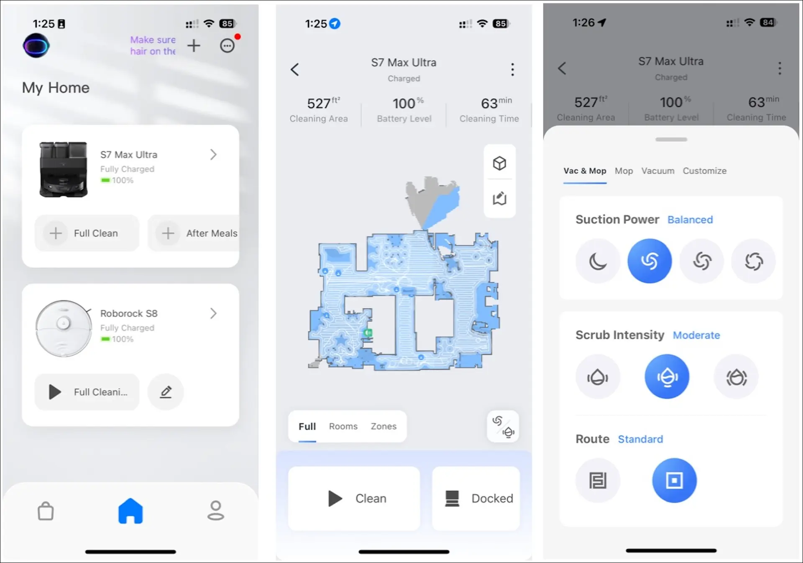Select the standard route mode button
Viewport: 803px width, 563px height.
tap(674, 481)
